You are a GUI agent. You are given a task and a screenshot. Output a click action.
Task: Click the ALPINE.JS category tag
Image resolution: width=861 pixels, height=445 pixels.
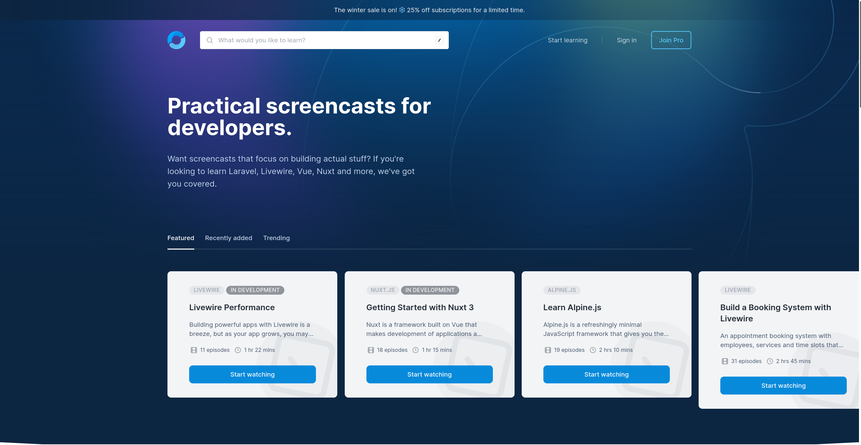[562, 290]
